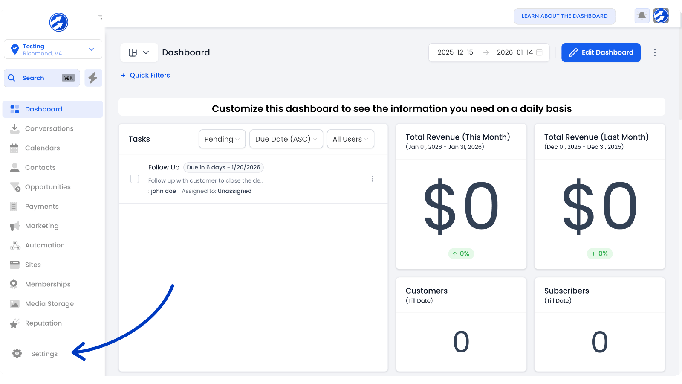Open the All Users filter dropdown

(350, 139)
